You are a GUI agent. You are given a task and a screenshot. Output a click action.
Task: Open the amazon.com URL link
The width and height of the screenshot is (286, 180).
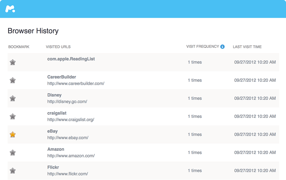pos(71,156)
